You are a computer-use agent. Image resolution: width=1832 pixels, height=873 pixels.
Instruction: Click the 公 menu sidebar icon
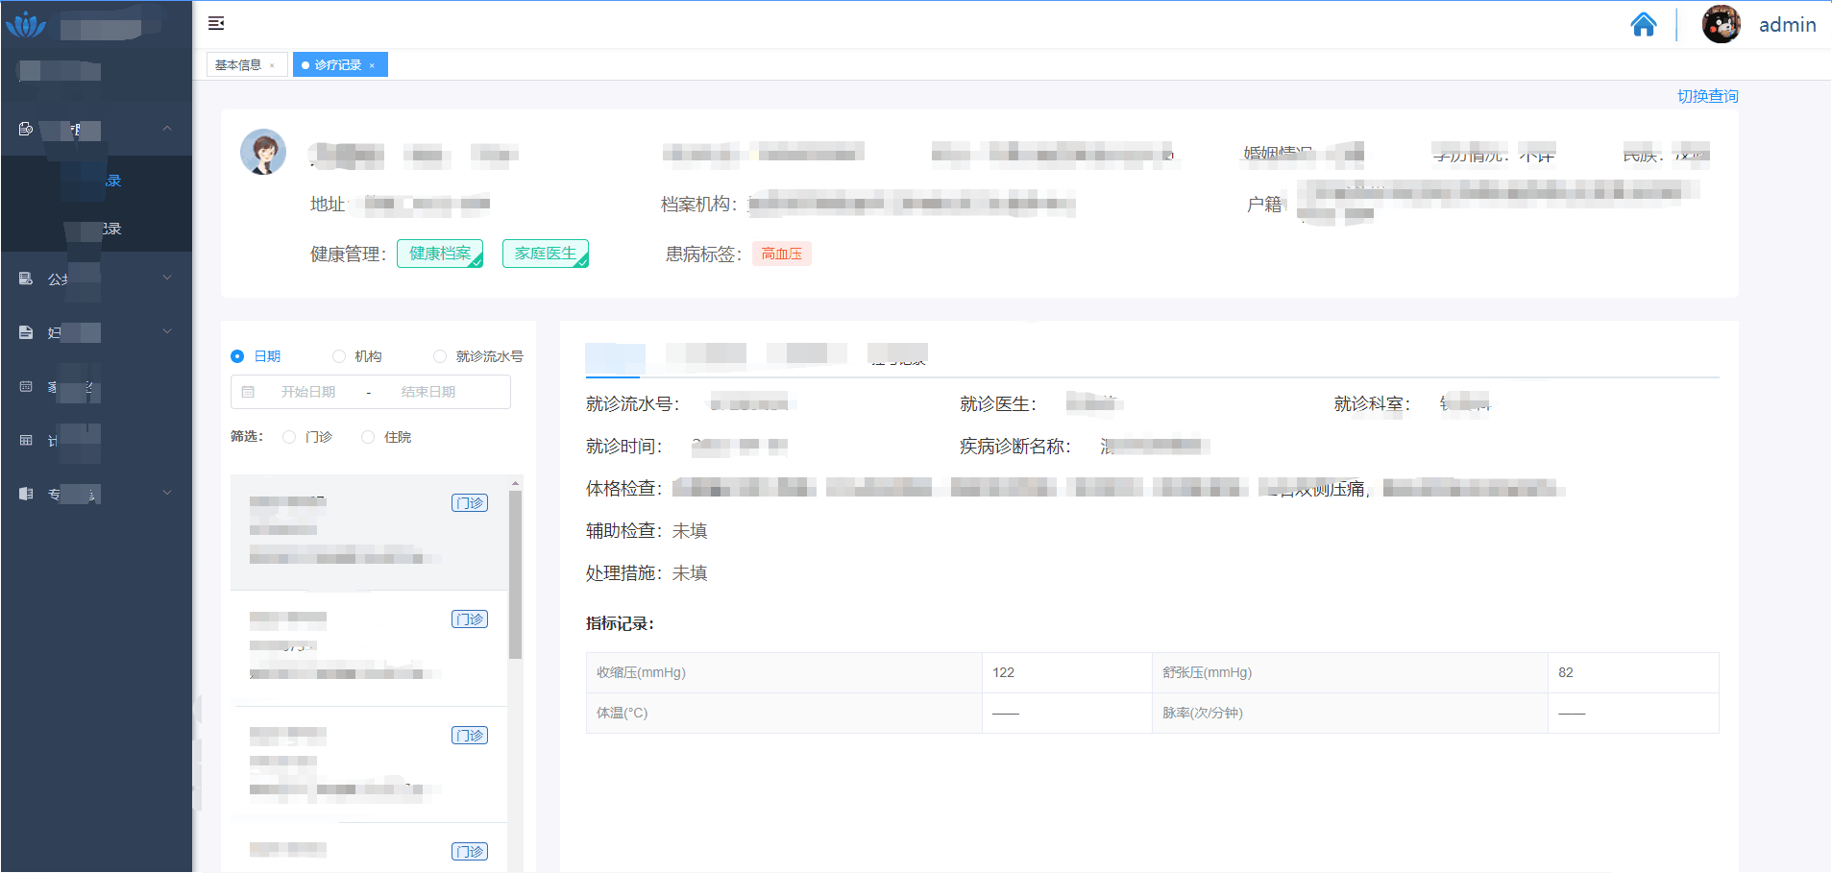(x=26, y=279)
